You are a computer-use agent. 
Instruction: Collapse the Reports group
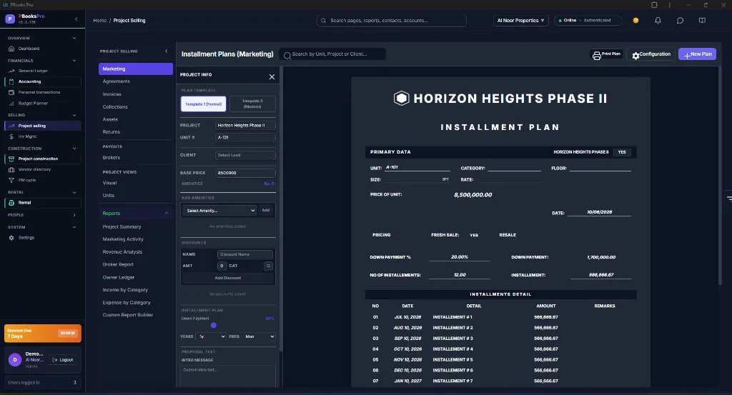pos(167,214)
